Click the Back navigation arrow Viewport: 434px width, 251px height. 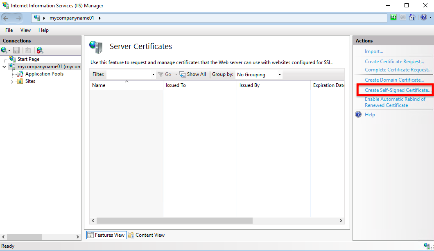tap(6, 18)
